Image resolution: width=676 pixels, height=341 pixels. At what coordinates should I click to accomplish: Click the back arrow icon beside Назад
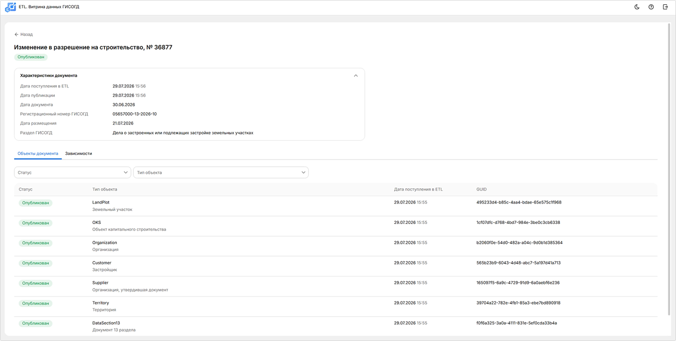pos(17,35)
